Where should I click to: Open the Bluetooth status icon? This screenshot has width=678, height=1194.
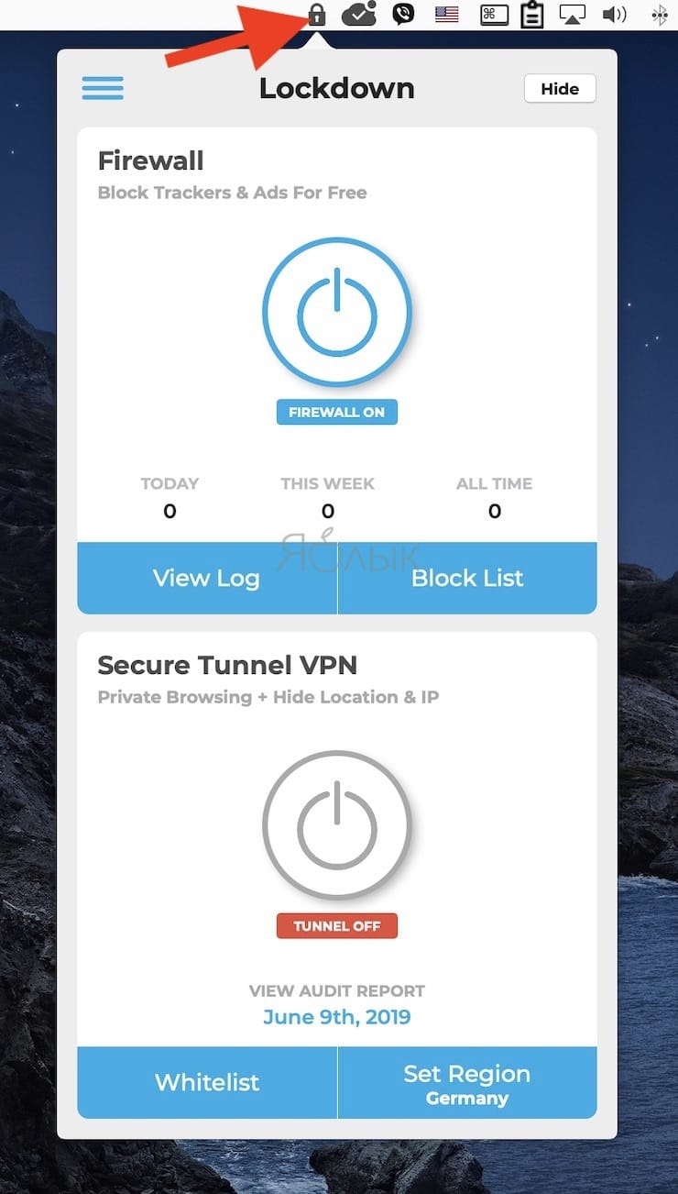(659, 15)
